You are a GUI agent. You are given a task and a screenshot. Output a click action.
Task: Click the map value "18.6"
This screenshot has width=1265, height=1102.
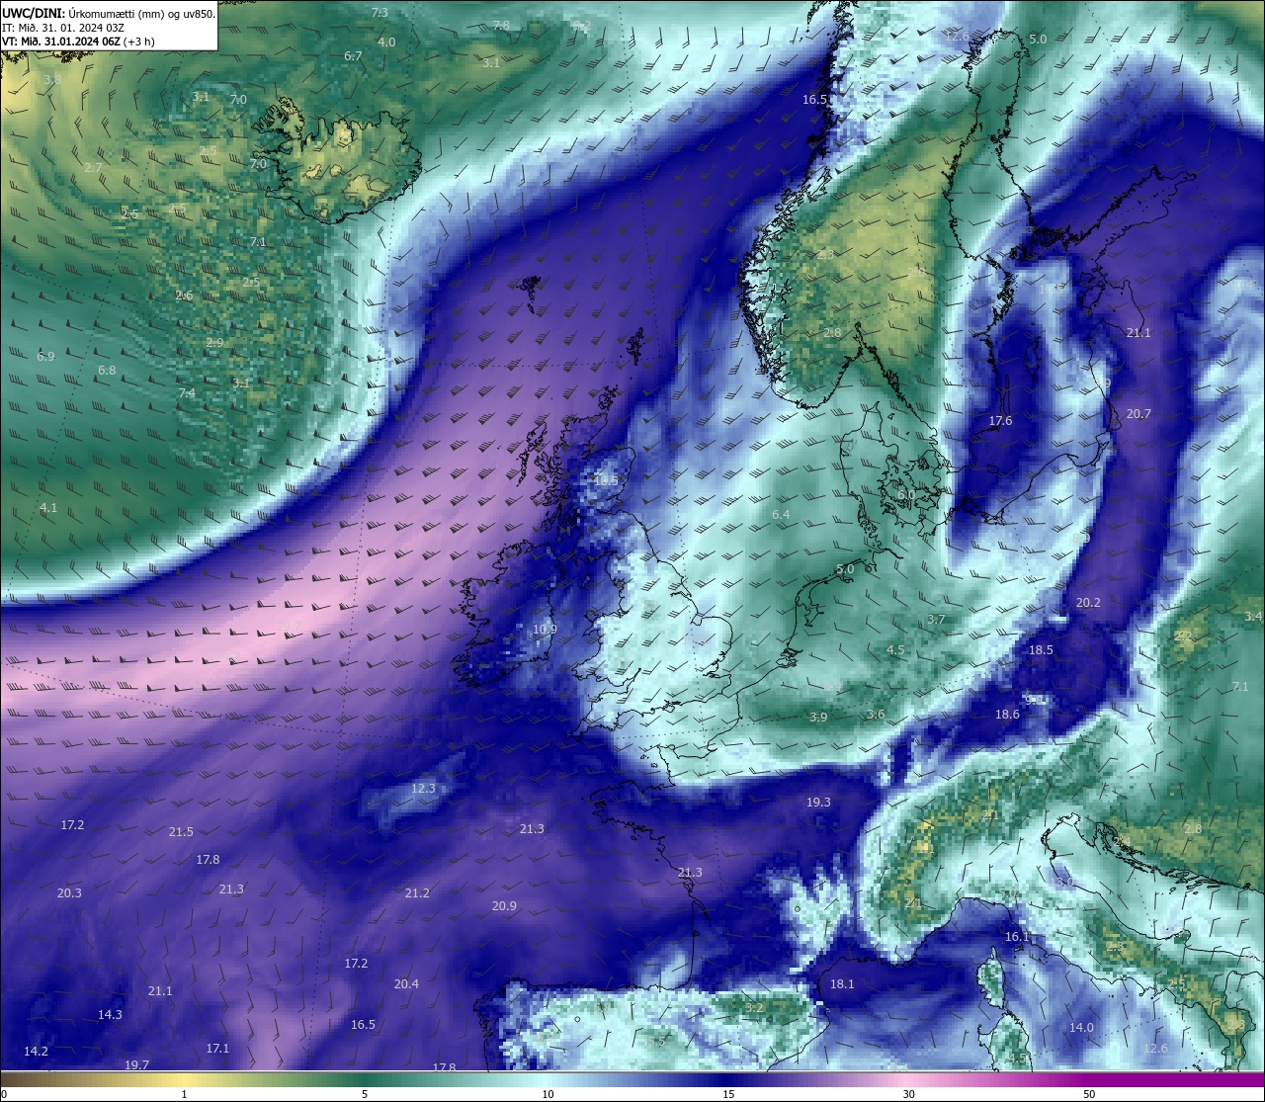[1007, 714]
